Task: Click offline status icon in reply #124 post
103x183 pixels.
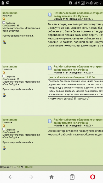Action: coord(4,76)
